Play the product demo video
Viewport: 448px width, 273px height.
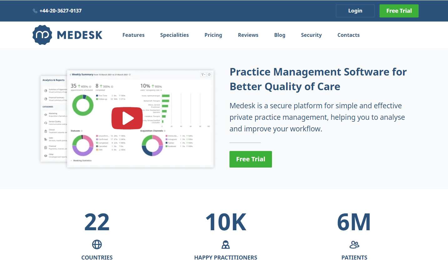click(x=127, y=118)
